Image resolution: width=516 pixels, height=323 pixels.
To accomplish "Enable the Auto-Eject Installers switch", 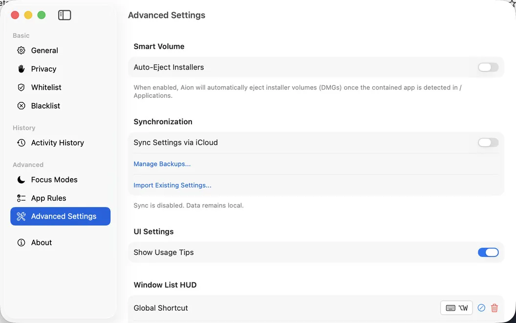I will (488, 67).
